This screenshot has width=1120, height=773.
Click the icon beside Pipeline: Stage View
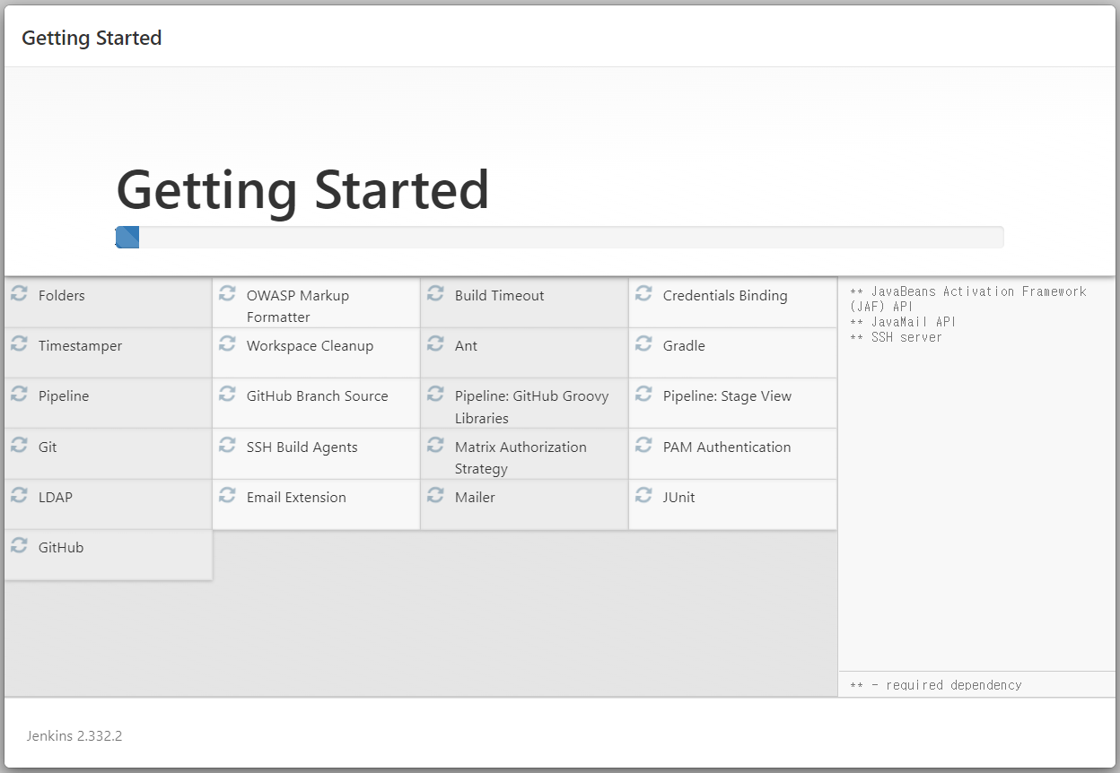tap(643, 394)
